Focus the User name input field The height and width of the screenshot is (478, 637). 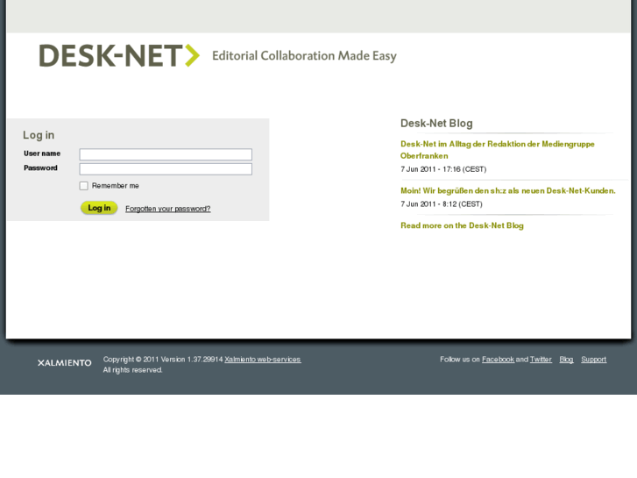coord(166,154)
